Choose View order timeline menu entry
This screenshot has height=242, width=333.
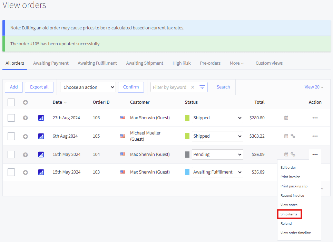[296, 233]
